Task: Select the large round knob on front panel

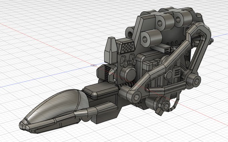Action: point(128,74)
